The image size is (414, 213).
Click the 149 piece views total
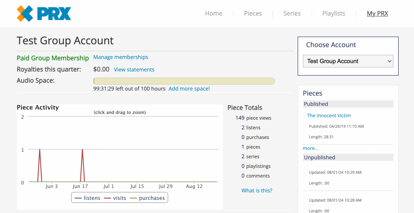[253, 118]
